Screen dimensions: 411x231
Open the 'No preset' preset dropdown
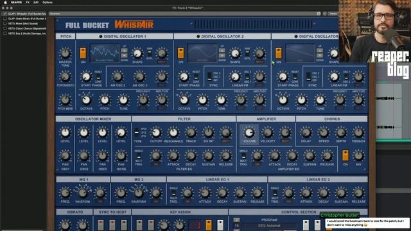pyautogui.click(x=184, y=13)
